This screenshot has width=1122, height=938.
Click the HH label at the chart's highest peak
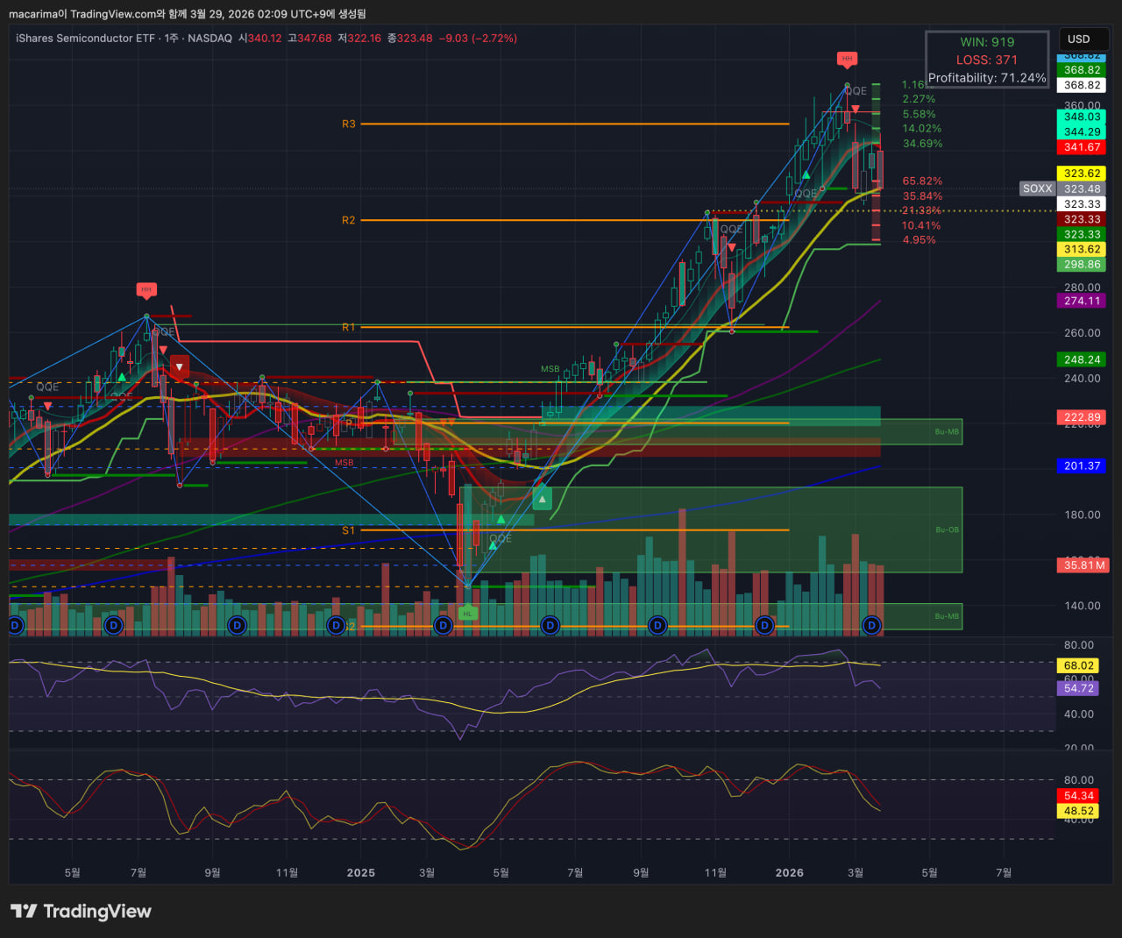coord(846,60)
